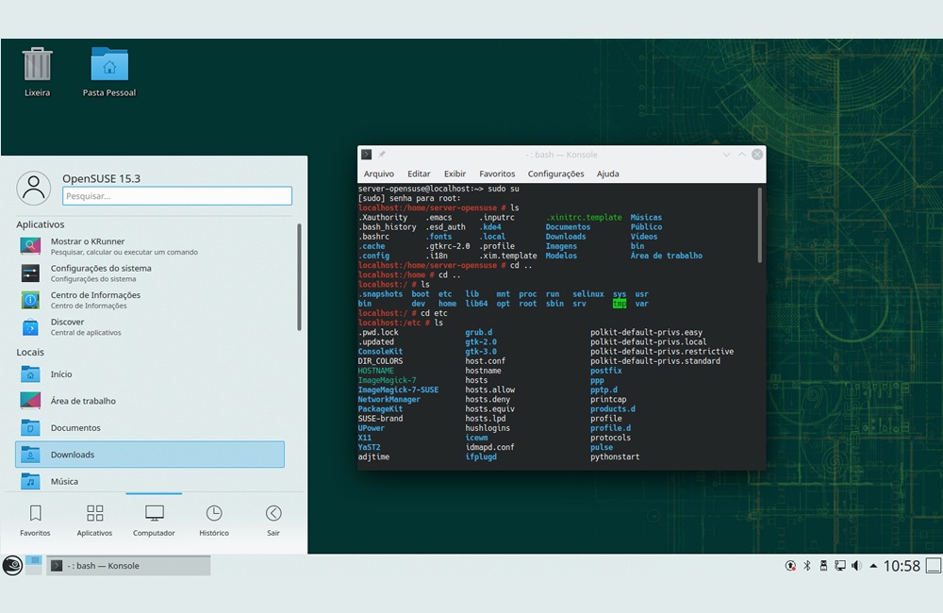Click the Bluetooth tray icon

(806, 566)
